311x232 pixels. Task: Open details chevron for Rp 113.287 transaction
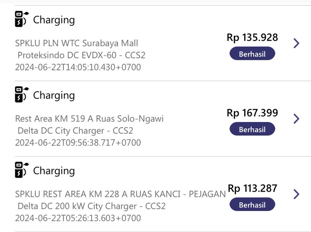[x=296, y=194]
